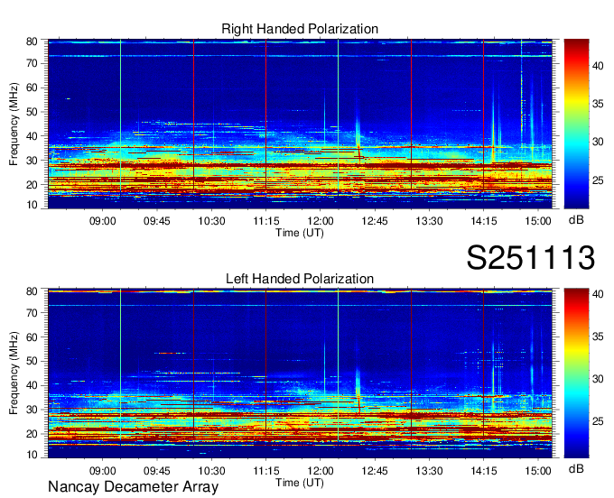Viewport: 614px width, 498px height.
Task: Click the 12:00 tick on lower time axis
Action: tap(321, 469)
